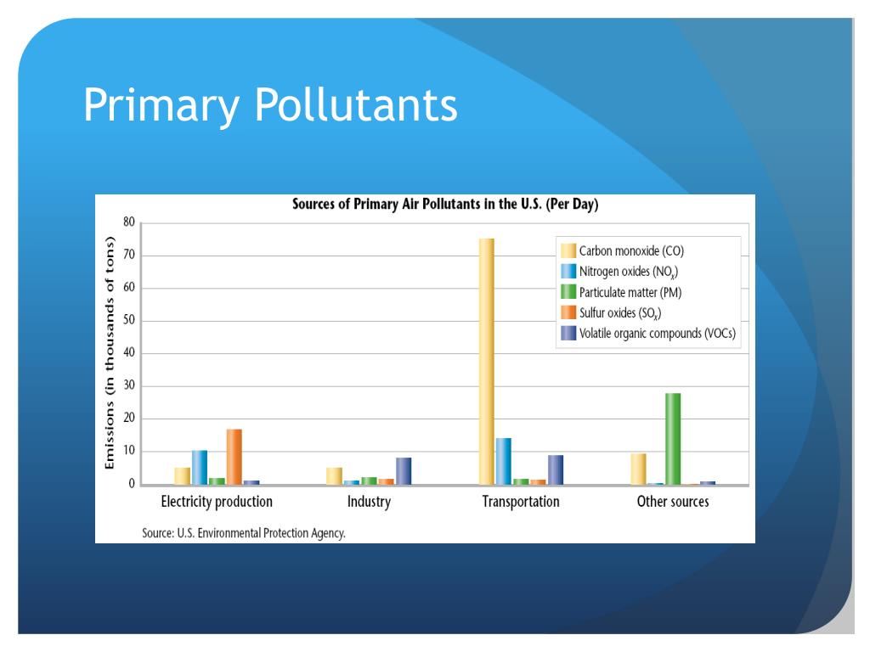
Task: Click the Other sources carbon monoxide bar
Action: [x=638, y=469]
